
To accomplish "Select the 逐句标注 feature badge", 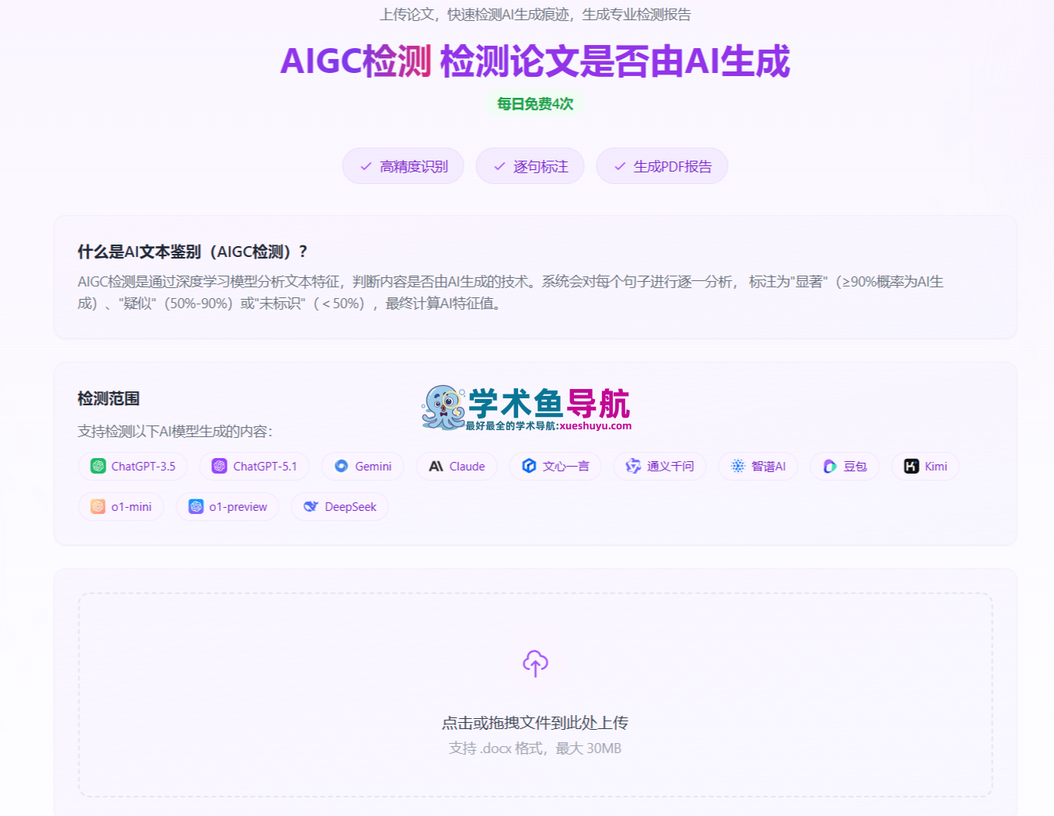I will 530,165.
